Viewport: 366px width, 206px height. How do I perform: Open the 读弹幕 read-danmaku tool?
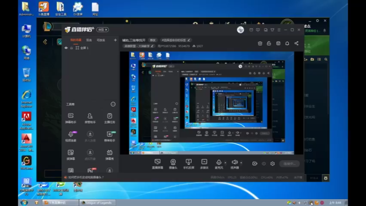pyautogui.click(x=71, y=155)
